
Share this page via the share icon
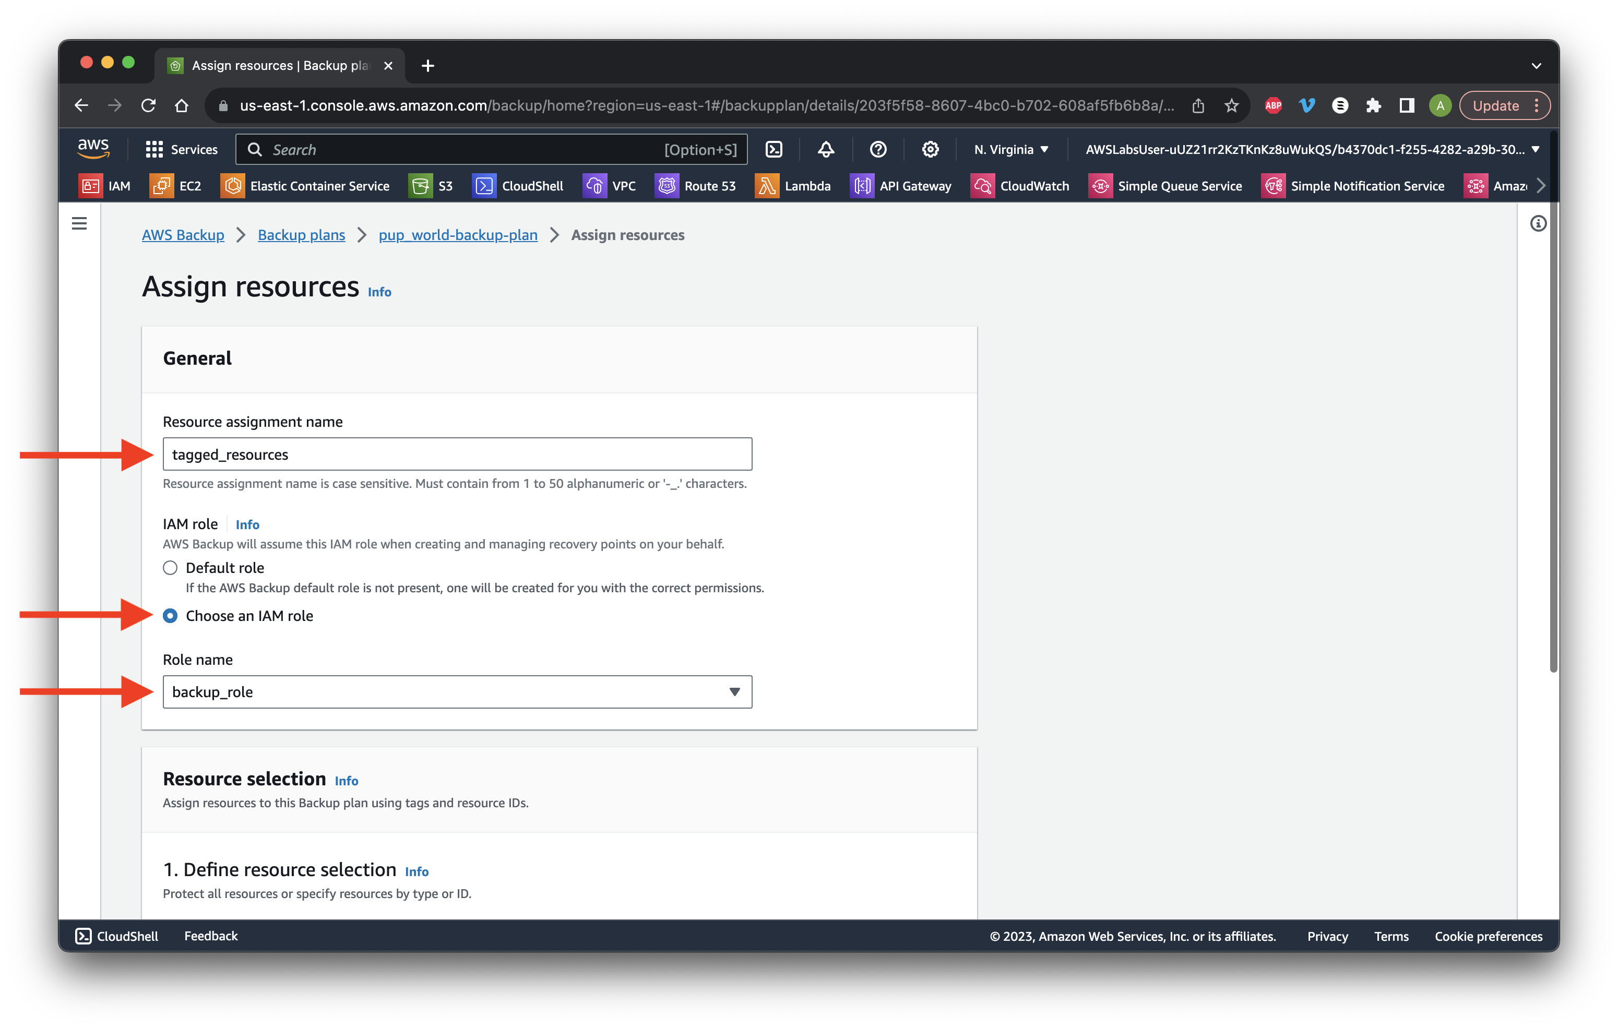click(x=1198, y=105)
